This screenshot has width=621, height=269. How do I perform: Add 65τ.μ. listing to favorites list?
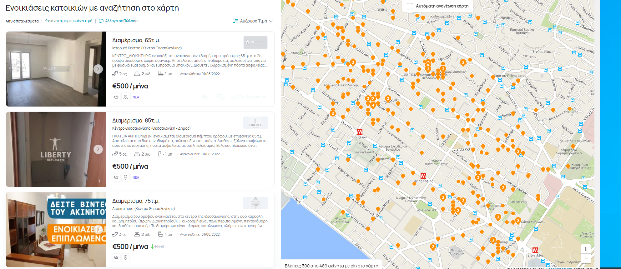pyautogui.click(x=220, y=97)
